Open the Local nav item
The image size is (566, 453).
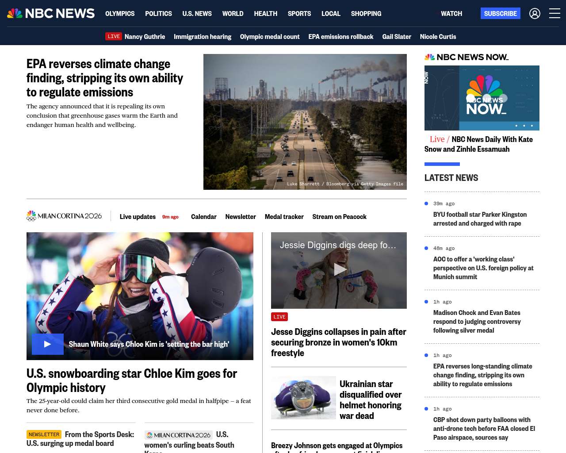(331, 14)
